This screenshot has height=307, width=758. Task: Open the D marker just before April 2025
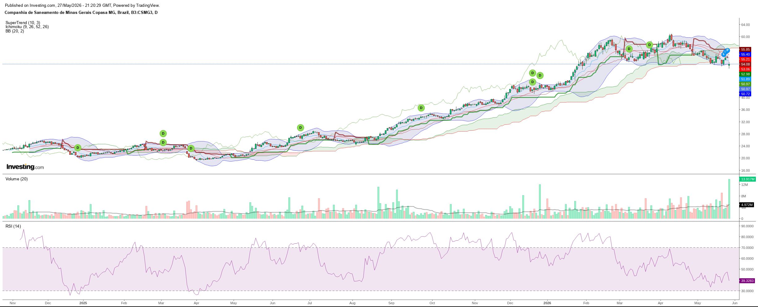click(191, 148)
